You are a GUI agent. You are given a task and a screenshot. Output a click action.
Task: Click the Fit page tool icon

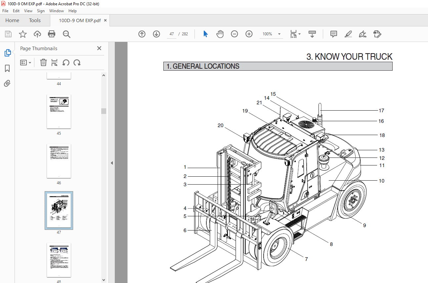293,34
